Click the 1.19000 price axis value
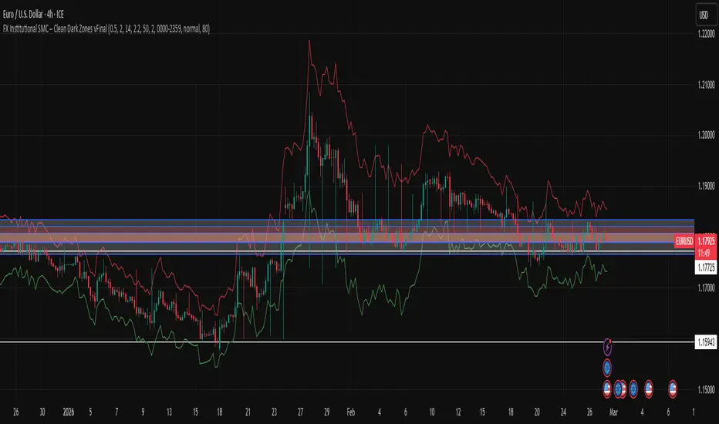This screenshot has height=424, width=719. point(706,186)
